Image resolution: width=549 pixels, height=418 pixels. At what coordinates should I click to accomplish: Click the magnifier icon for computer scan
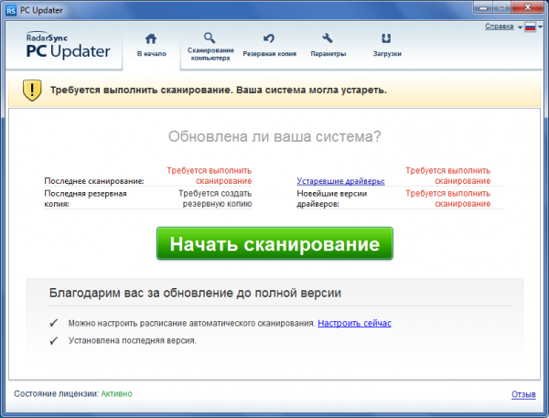pos(210,38)
